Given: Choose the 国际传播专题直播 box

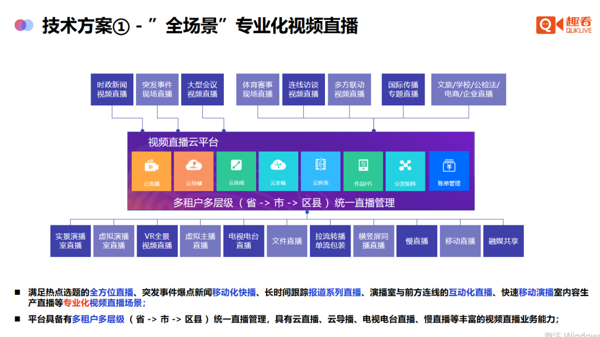Looking at the screenshot, I should 403,89.
